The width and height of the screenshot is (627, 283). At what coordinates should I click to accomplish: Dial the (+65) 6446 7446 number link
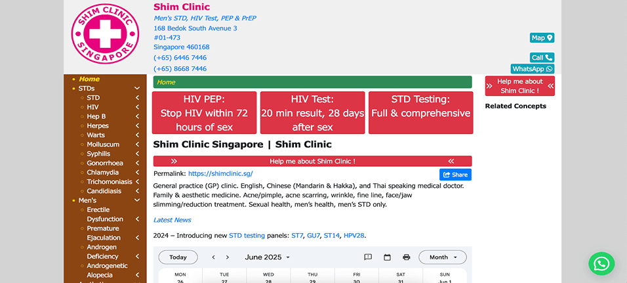[x=180, y=58]
